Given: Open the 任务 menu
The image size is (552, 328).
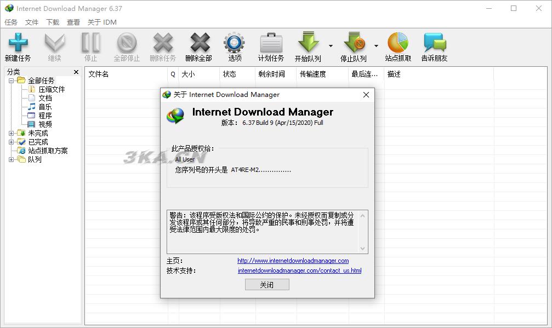Looking at the screenshot, I should point(10,22).
